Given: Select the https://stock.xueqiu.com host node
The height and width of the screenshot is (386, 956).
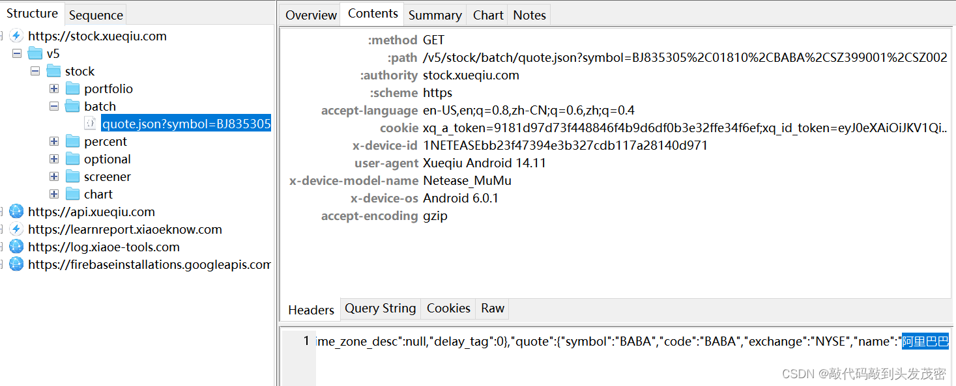Looking at the screenshot, I should pyautogui.click(x=97, y=36).
